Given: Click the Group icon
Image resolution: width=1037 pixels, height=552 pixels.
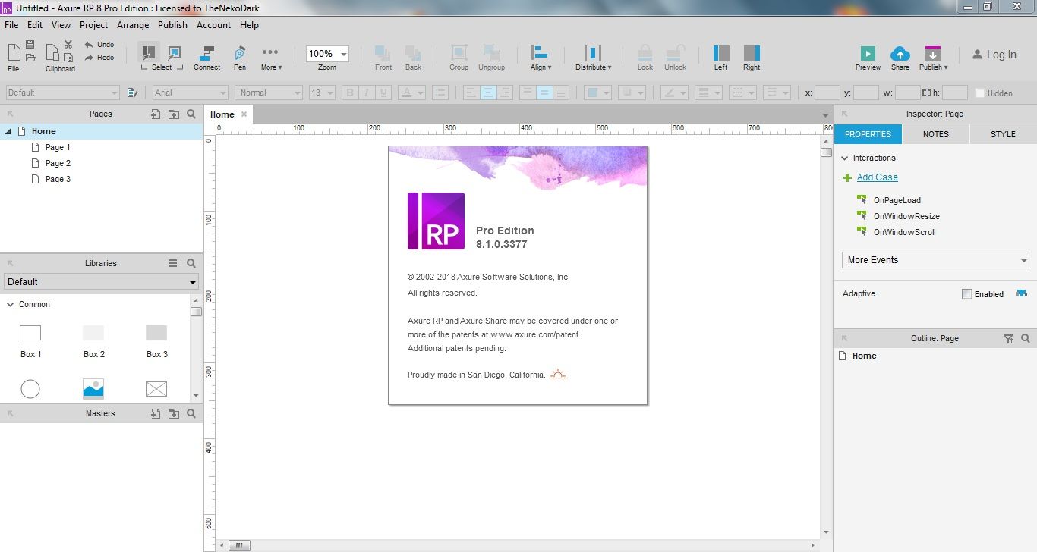Looking at the screenshot, I should [459, 52].
